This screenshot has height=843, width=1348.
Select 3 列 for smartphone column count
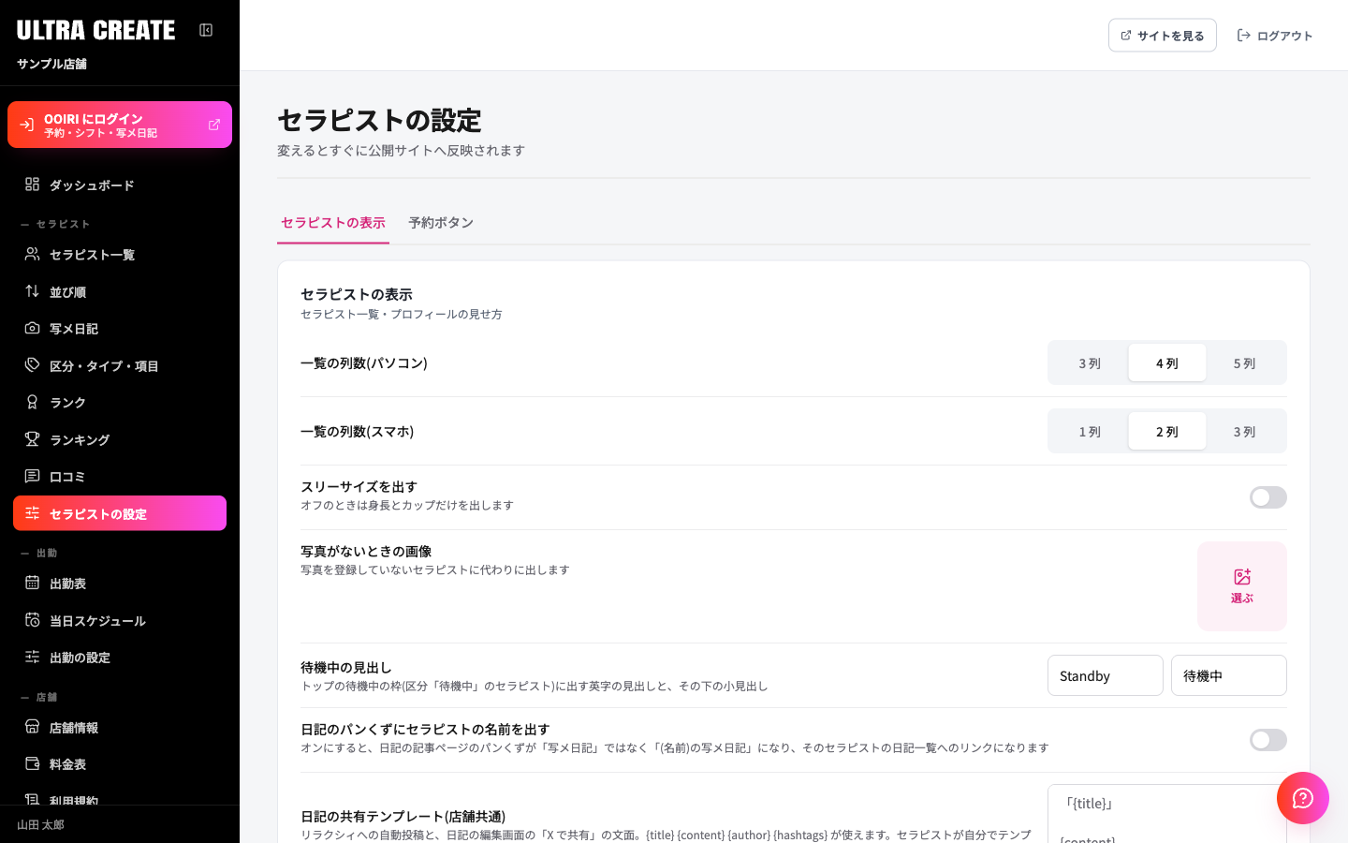1244,431
